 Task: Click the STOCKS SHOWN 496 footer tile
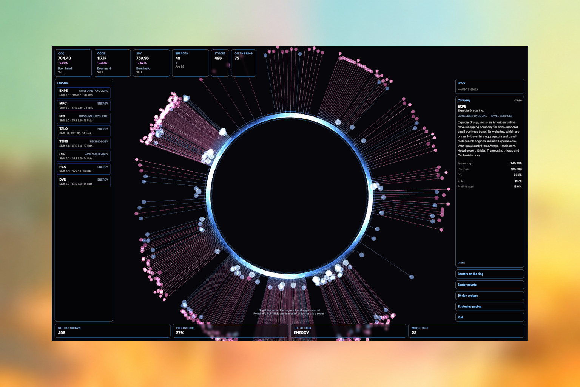click(112, 331)
